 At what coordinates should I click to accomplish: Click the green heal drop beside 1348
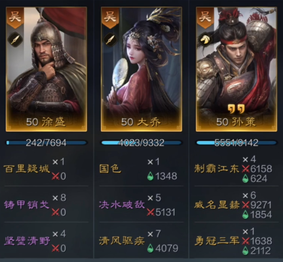pyautogui.click(x=150, y=176)
